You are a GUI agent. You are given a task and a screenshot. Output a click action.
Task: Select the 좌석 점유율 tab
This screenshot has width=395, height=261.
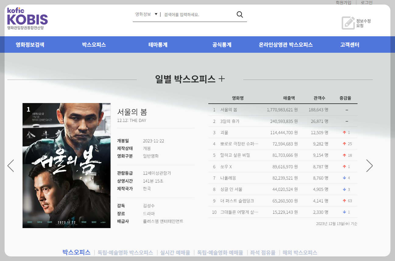263,252
